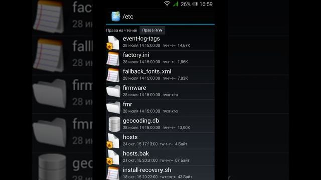
Task: Tap the 67 Байт size of hosts.bak
Action: click(182, 160)
